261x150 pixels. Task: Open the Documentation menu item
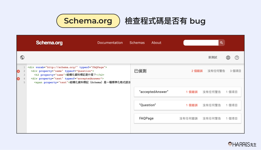pyautogui.click(x=110, y=43)
